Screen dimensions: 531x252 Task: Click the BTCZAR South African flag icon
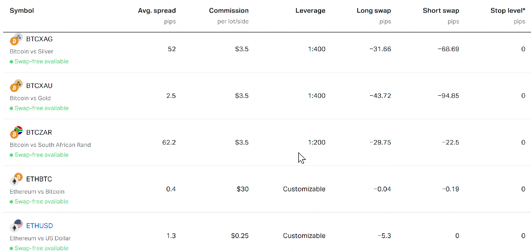(18, 130)
